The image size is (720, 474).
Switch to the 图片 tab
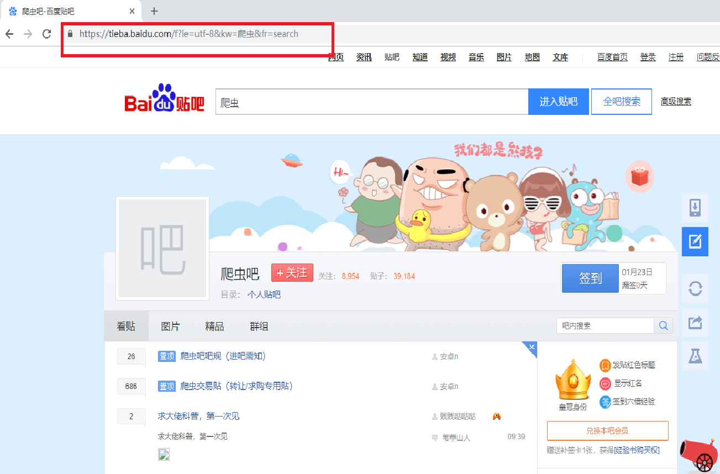(x=170, y=326)
